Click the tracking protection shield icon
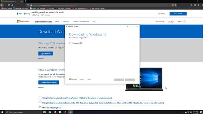203x114 pixels. coord(28,5)
